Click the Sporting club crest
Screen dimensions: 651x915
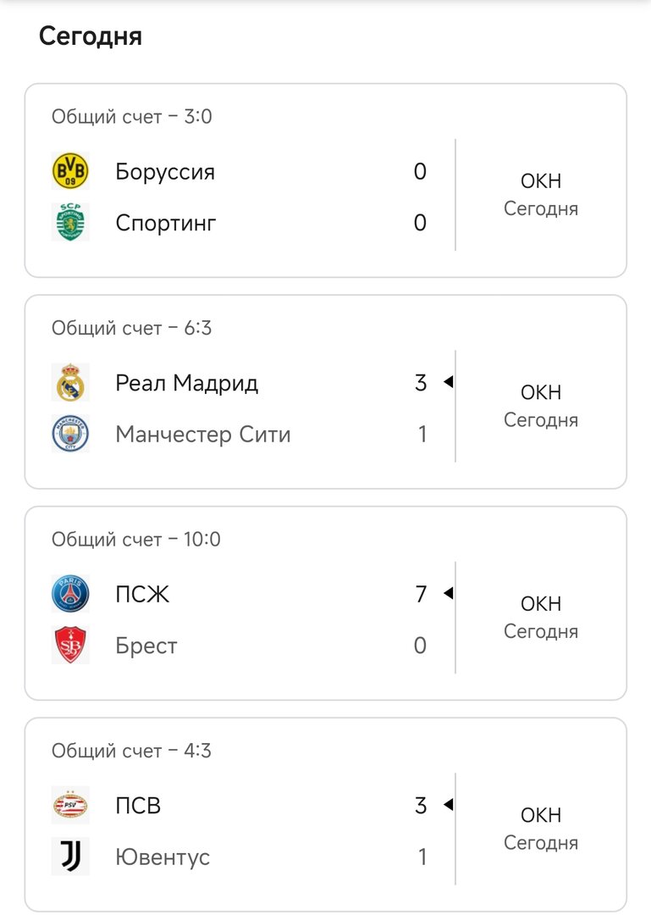point(69,223)
